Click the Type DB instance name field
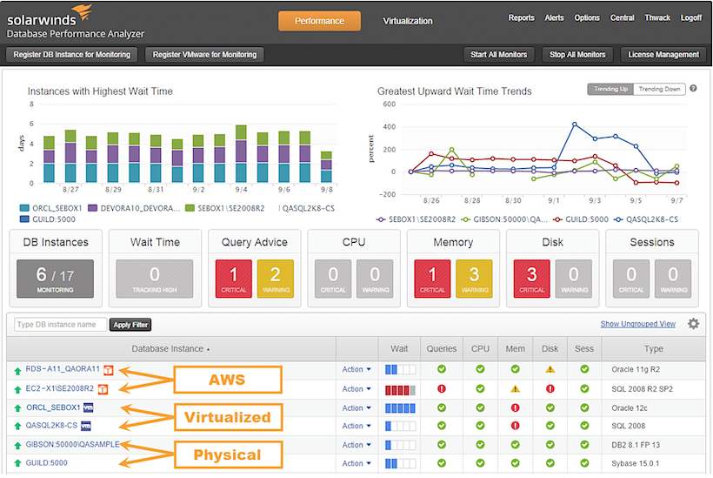Viewport: 713px width, 478px height. coord(61,325)
